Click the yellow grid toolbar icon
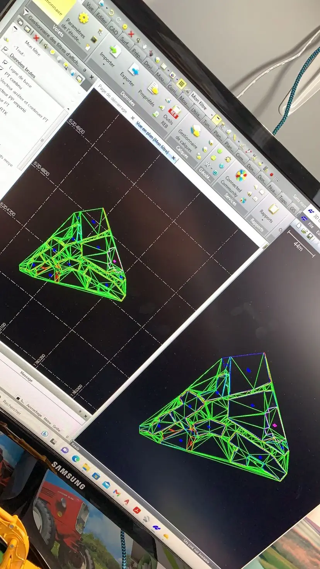 coord(181,83)
